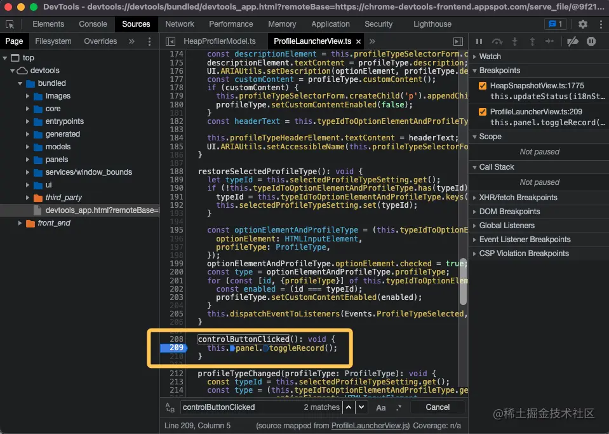Switch to the Console panel tab
Screen dimensions: 609x434
coord(93,24)
